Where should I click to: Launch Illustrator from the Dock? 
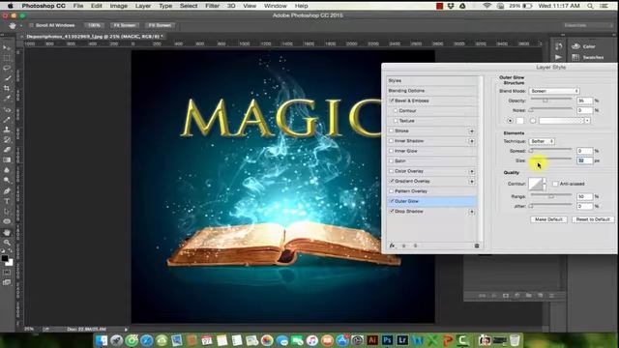click(x=371, y=340)
